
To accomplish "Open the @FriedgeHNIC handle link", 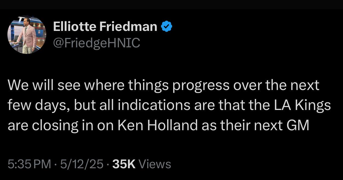I will (x=96, y=42).
